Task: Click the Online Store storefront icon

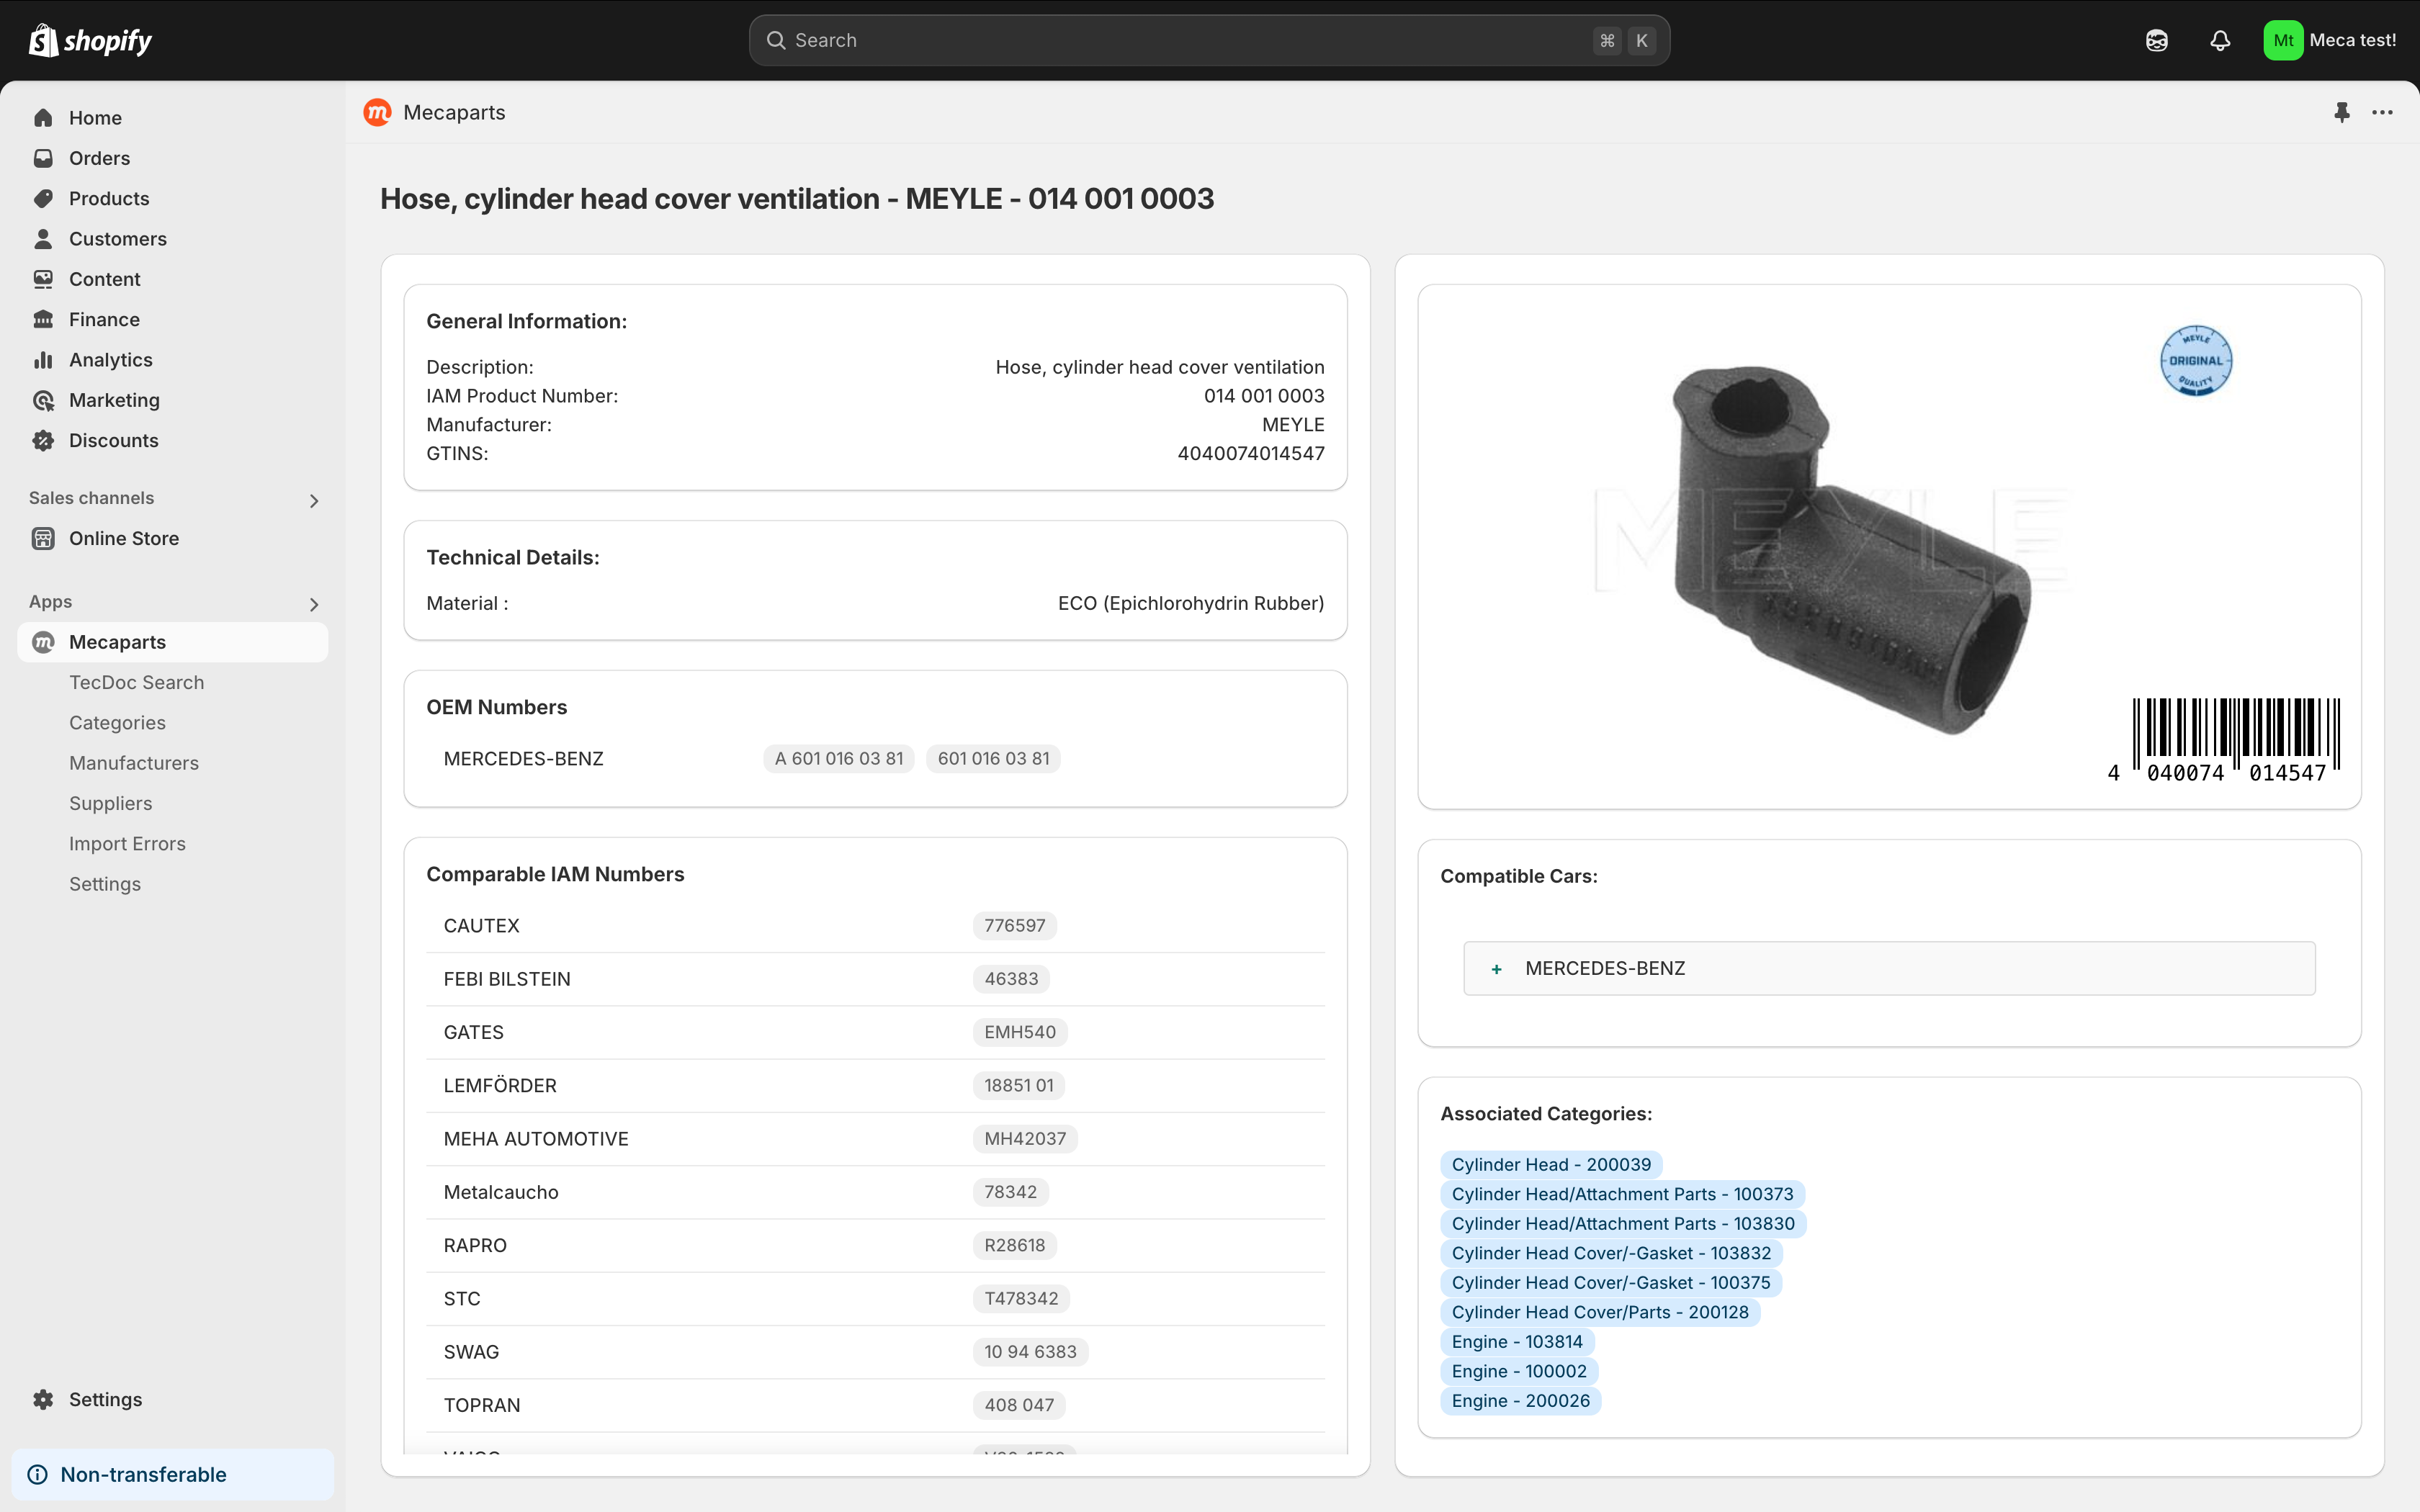Action: click(x=43, y=538)
